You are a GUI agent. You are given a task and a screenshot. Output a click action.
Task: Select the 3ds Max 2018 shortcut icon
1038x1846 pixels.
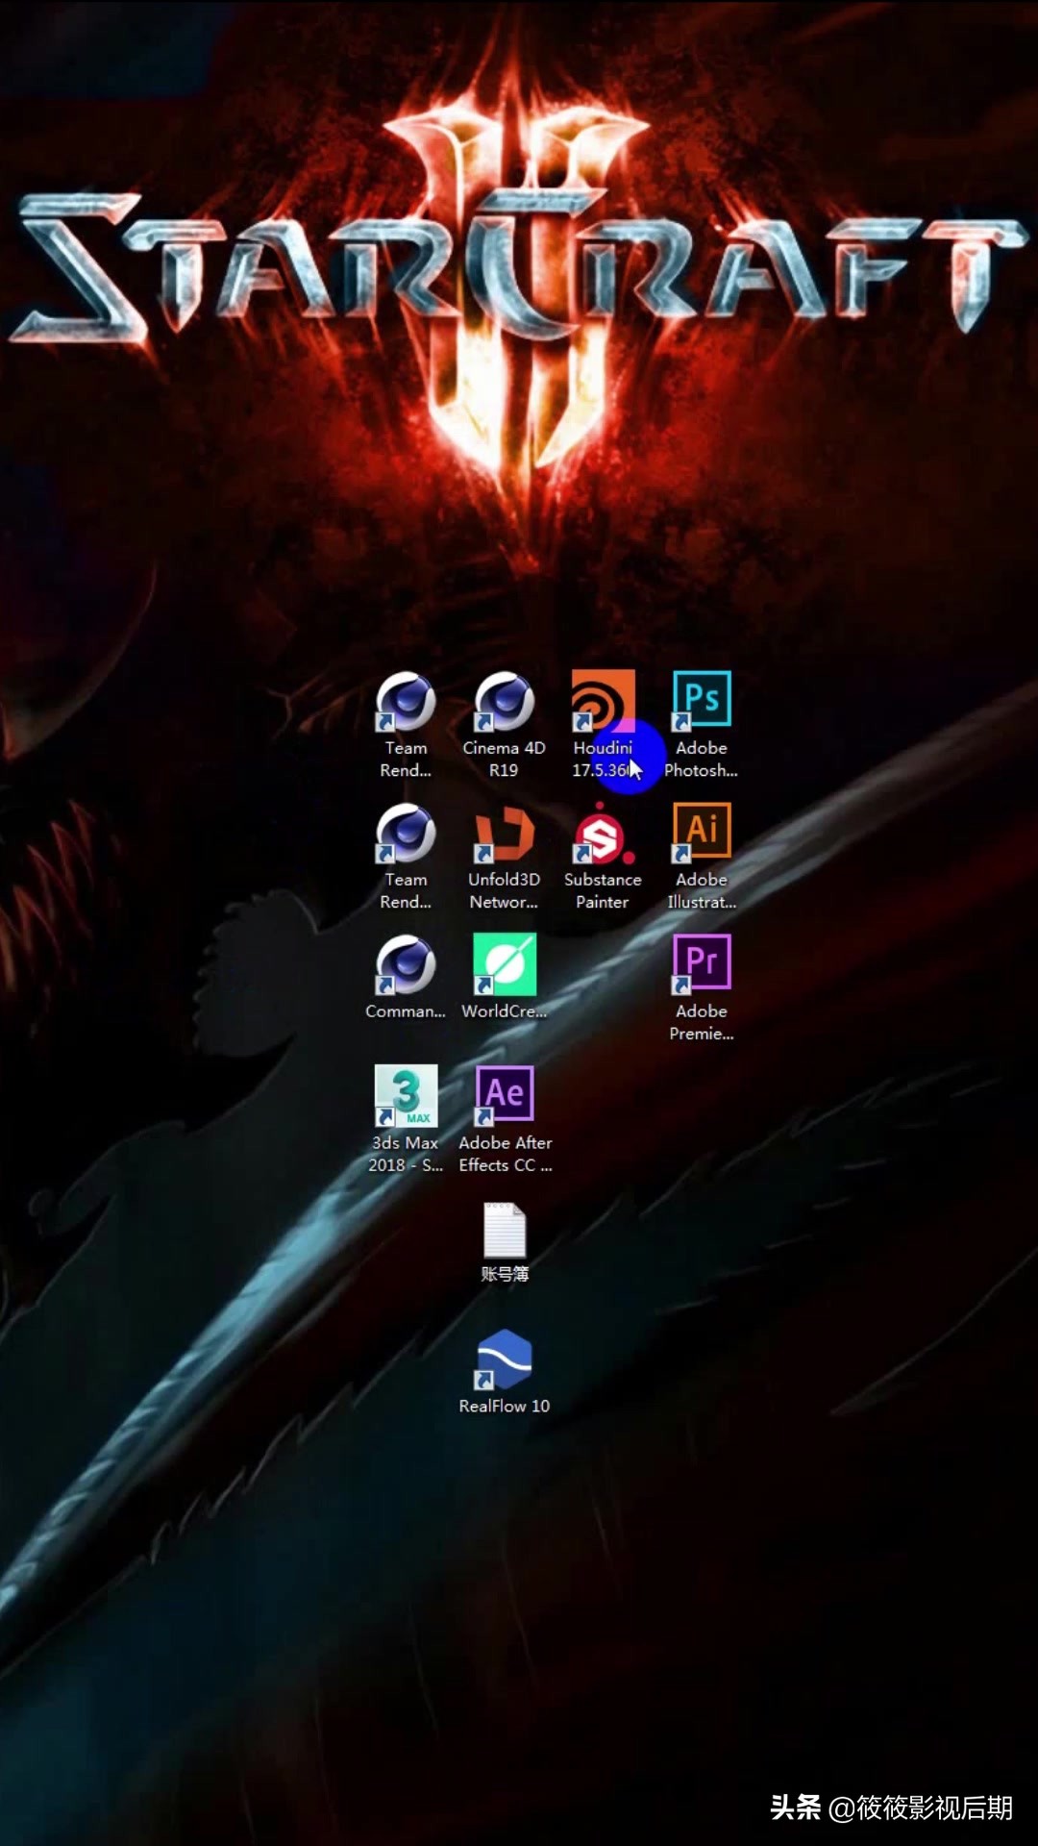(406, 1095)
